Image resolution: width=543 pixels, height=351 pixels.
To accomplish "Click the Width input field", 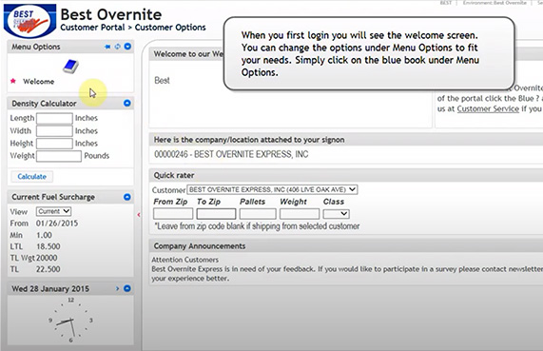I will click(x=54, y=131).
